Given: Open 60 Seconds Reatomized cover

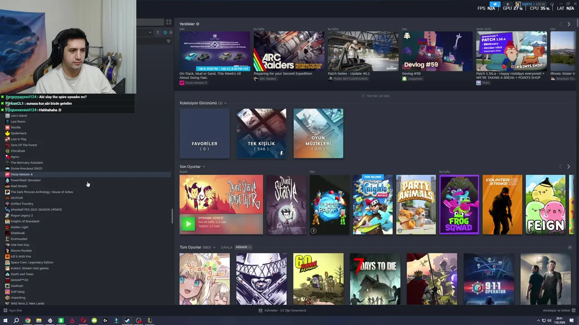Looking at the screenshot, I should tap(318, 279).
